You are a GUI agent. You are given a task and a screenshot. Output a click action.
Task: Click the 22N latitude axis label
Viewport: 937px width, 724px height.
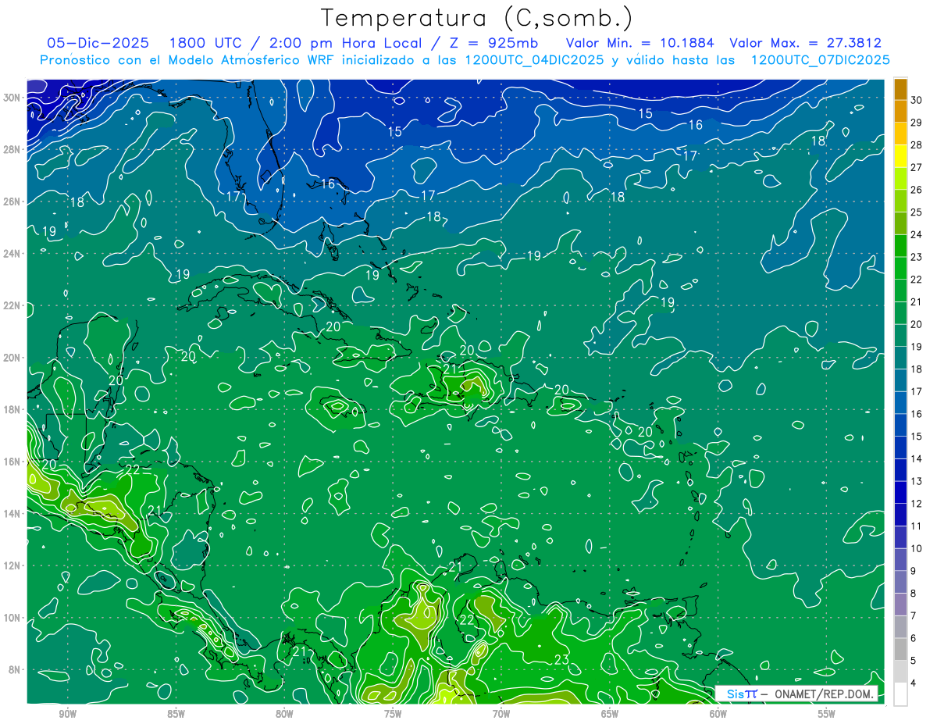click(x=12, y=305)
